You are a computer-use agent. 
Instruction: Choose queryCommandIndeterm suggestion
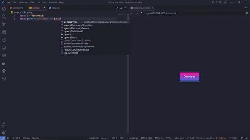(95, 25)
